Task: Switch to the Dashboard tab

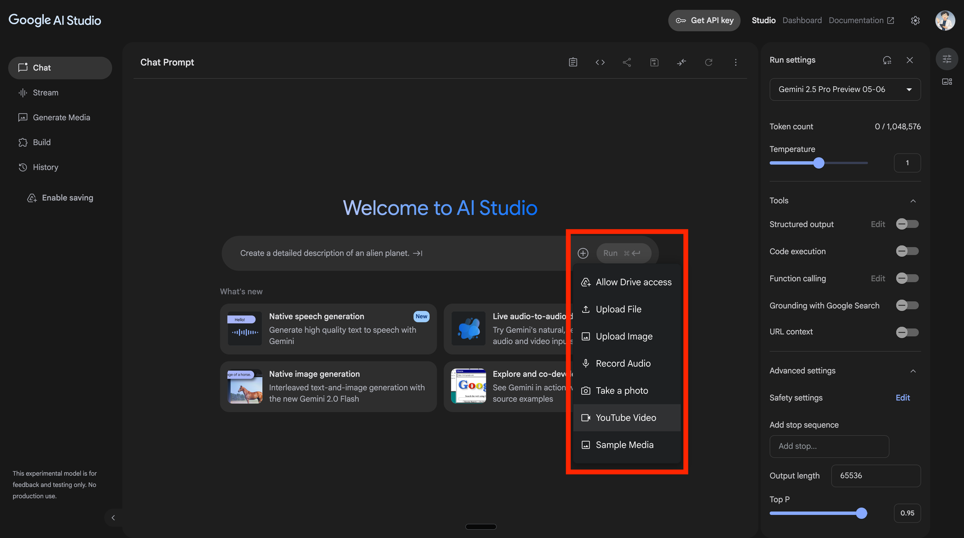Action: click(802, 20)
